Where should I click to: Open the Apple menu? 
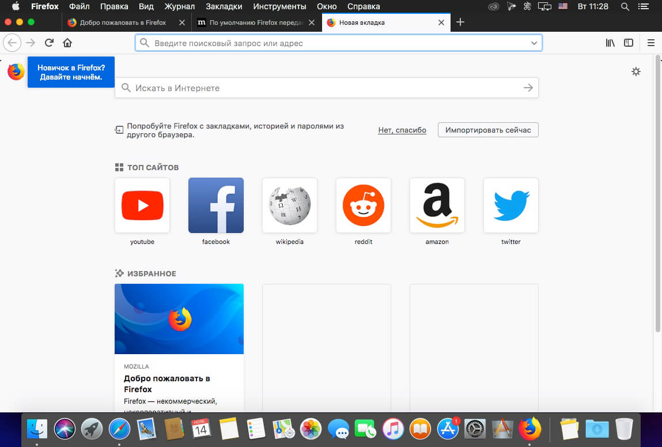click(16, 6)
